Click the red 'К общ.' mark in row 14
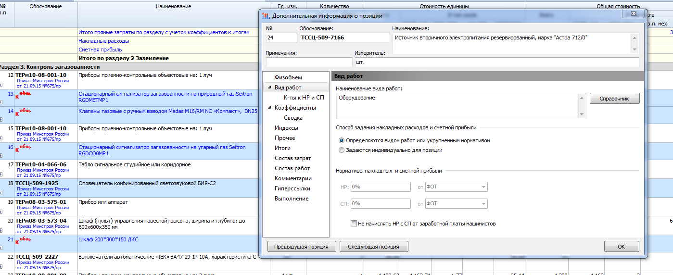This screenshot has width=673, height=275. coord(23,112)
